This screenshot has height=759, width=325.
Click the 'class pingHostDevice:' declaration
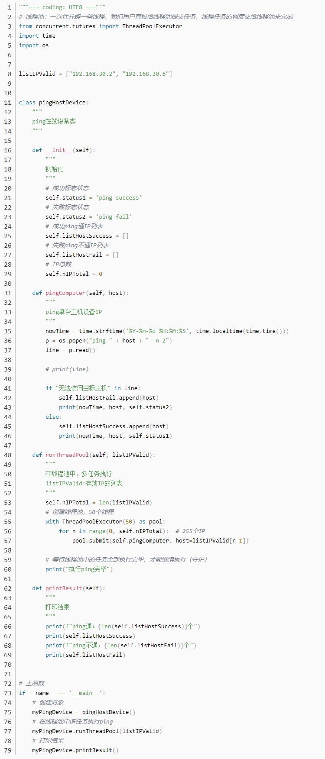pos(54,103)
